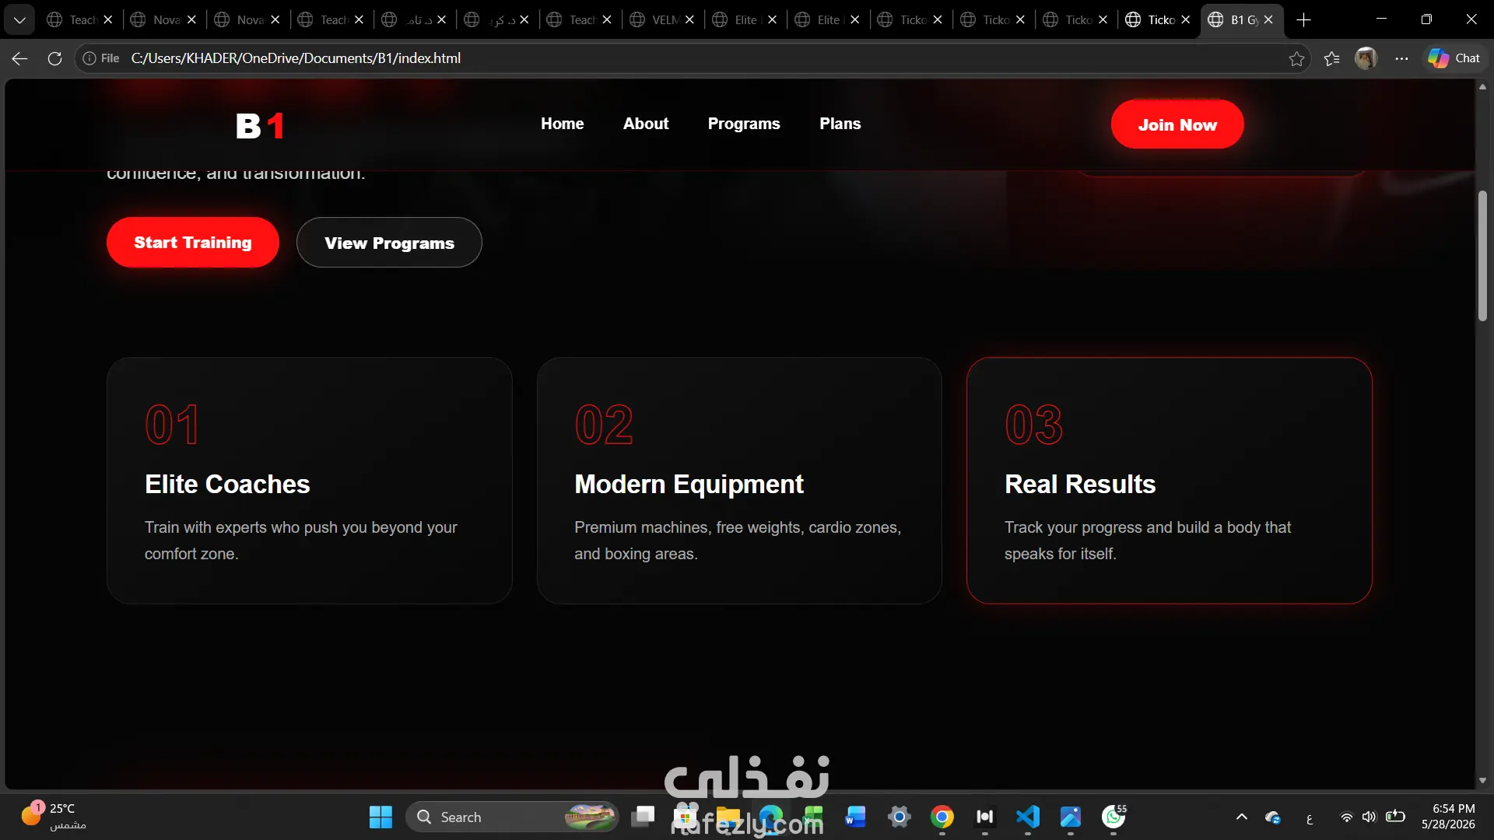Click the Join Now button

point(1177,124)
